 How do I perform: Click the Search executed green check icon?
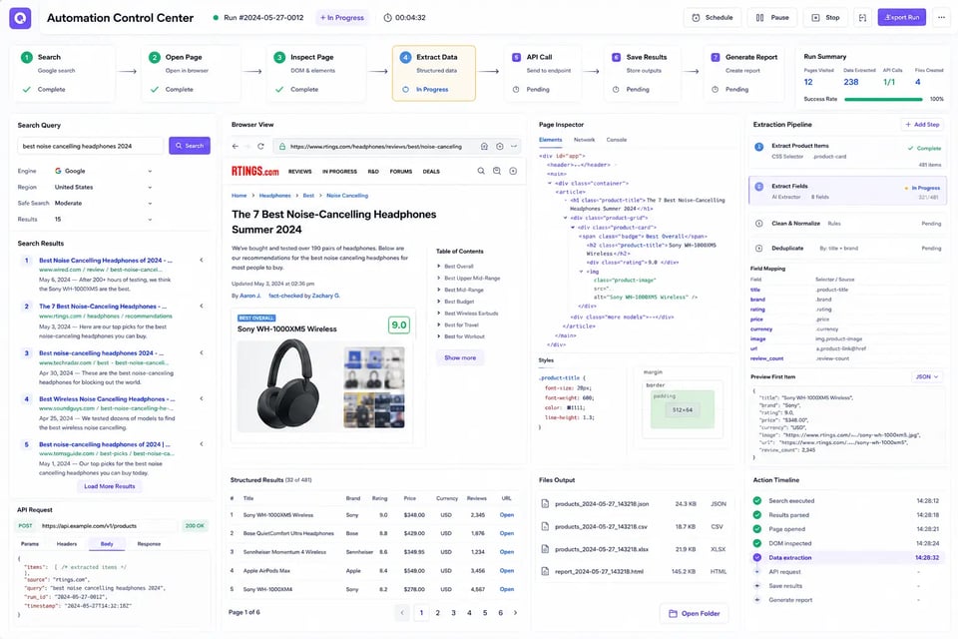point(757,501)
